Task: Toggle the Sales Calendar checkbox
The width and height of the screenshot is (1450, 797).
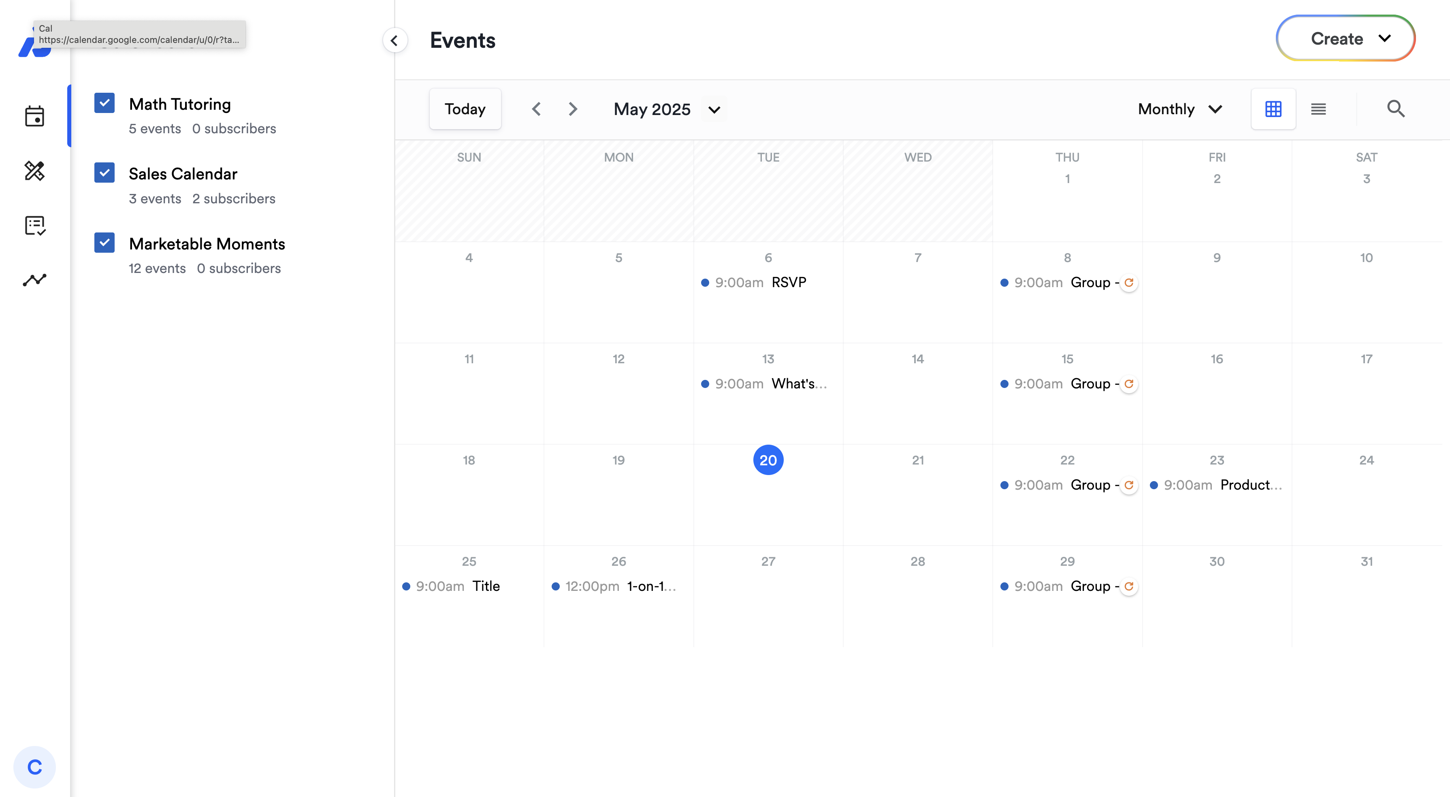Action: pyautogui.click(x=104, y=173)
